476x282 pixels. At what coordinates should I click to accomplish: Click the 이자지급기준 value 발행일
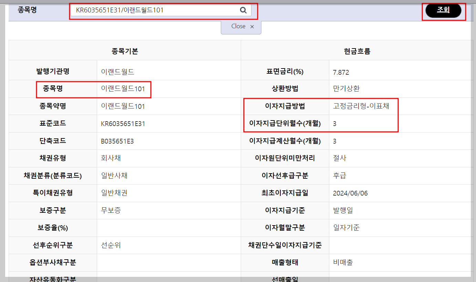(343, 210)
